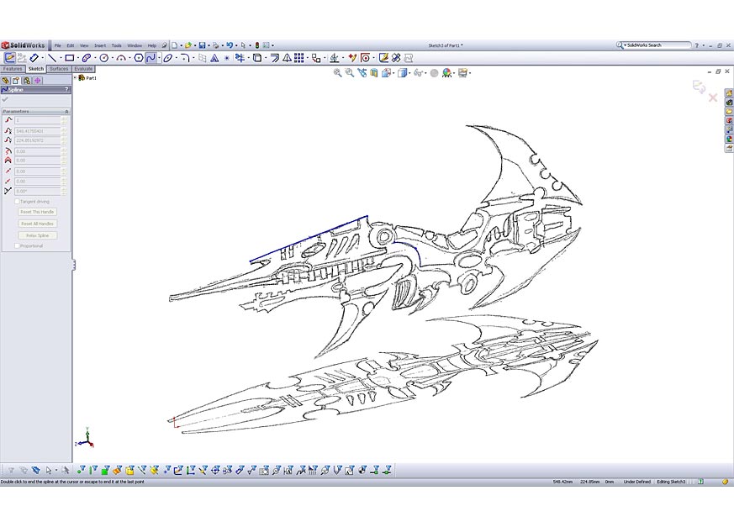
Task: Open the Circle tool dropdown arrow
Action: (x=113, y=59)
